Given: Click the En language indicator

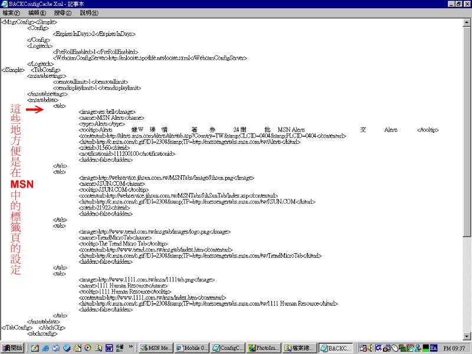Looking at the screenshot, I should 434,348.
